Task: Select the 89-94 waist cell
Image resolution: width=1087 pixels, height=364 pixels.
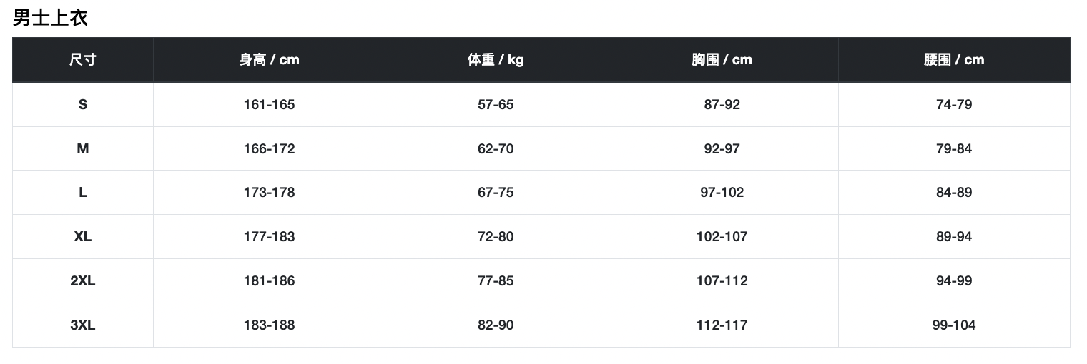Action: 954,237
